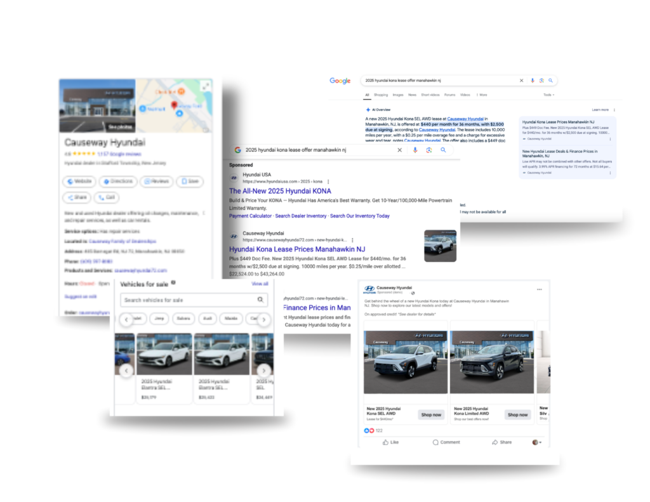Open profile selector dropdown beside Facebook Share
The width and height of the screenshot is (650, 502).
[537, 442]
